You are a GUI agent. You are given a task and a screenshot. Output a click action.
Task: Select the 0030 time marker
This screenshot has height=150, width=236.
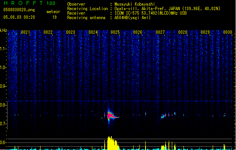pyautogui.click(x=228, y=33)
